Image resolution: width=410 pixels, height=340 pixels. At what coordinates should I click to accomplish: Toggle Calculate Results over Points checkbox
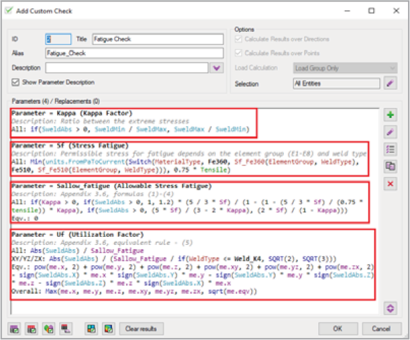(238, 53)
